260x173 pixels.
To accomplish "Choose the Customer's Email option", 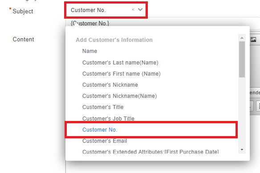I will pyautogui.click(x=105, y=141).
